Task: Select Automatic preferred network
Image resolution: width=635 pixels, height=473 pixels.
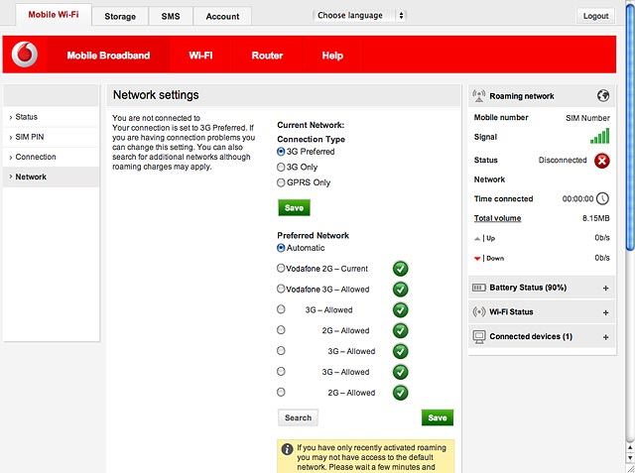Action: tap(281, 248)
